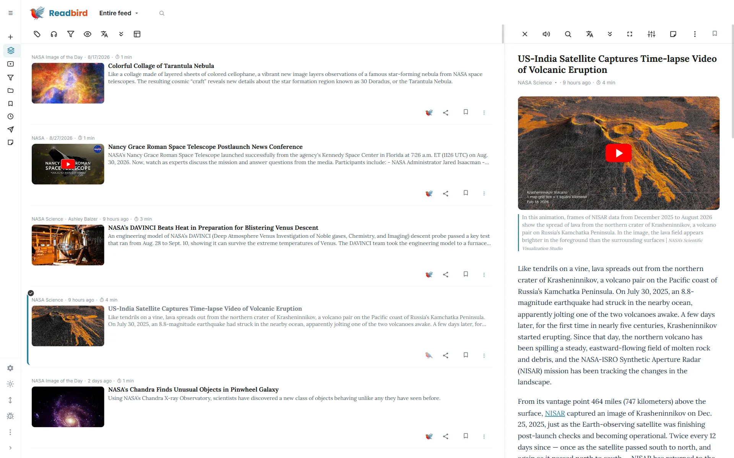Click the bug report icon
Screen dimensions: 734x458
[x=10, y=416]
